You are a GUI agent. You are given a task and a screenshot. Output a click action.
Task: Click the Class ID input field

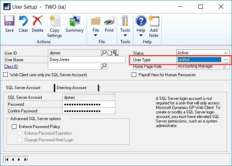coord(74,66)
